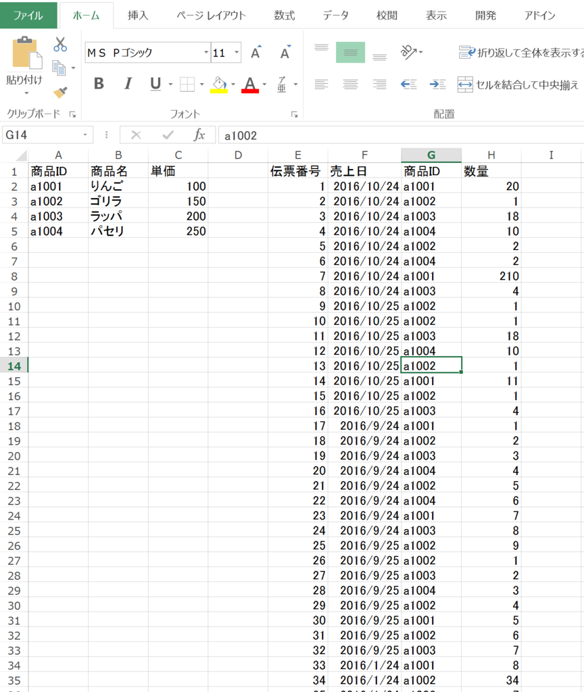The height and width of the screenshot is (692, 584).
Task: Switch to the ページ レイアウト tab
Action: [x=211, y=16]
